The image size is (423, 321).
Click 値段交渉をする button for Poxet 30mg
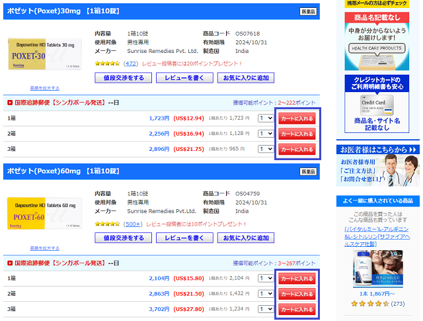[124, 78]
